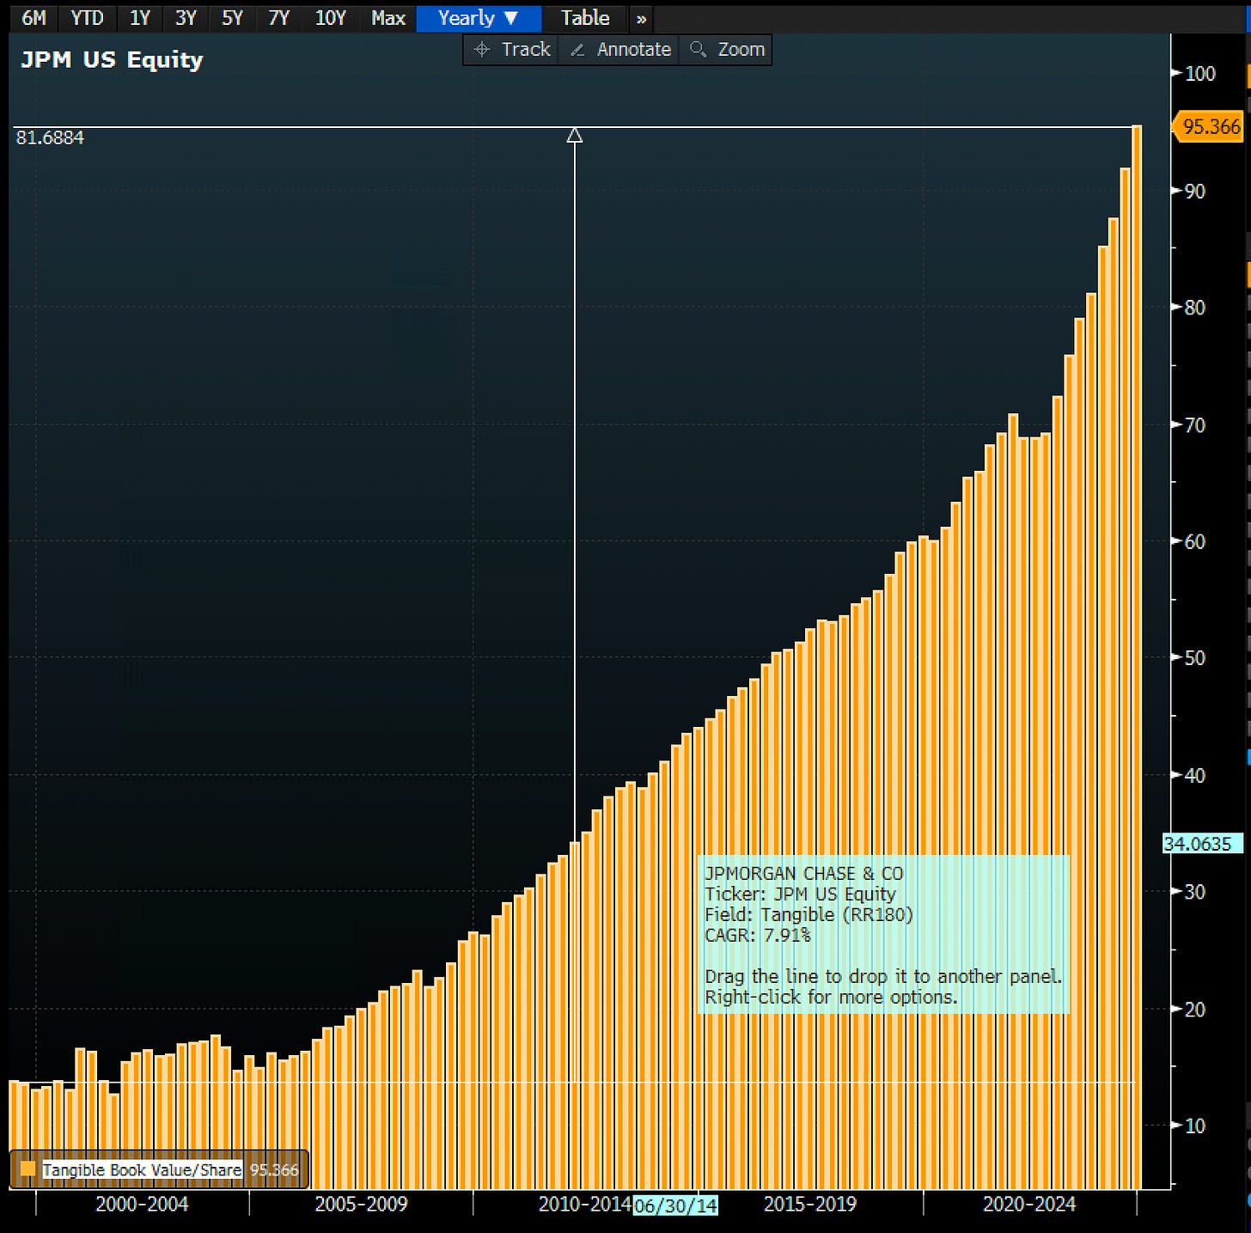The width and height of the screenshot is (1251, 1233).
Task: Click JPMORGAN CHASE & CO tooltip heading
Action: point(803,873)
